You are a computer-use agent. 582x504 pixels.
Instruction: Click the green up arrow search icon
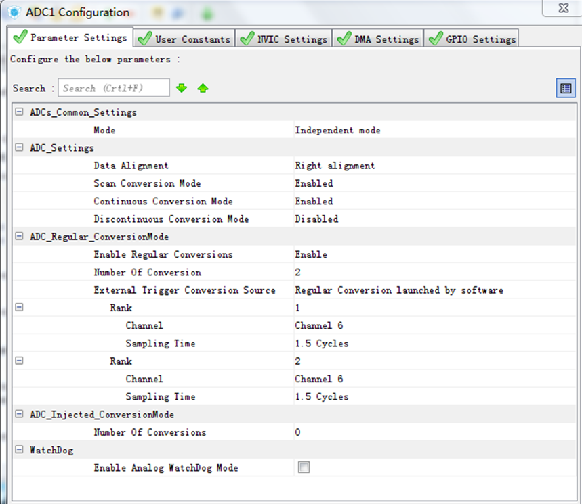tap(203, 88)
